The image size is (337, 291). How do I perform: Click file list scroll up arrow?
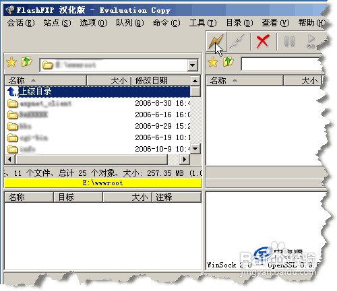[195, 81]
